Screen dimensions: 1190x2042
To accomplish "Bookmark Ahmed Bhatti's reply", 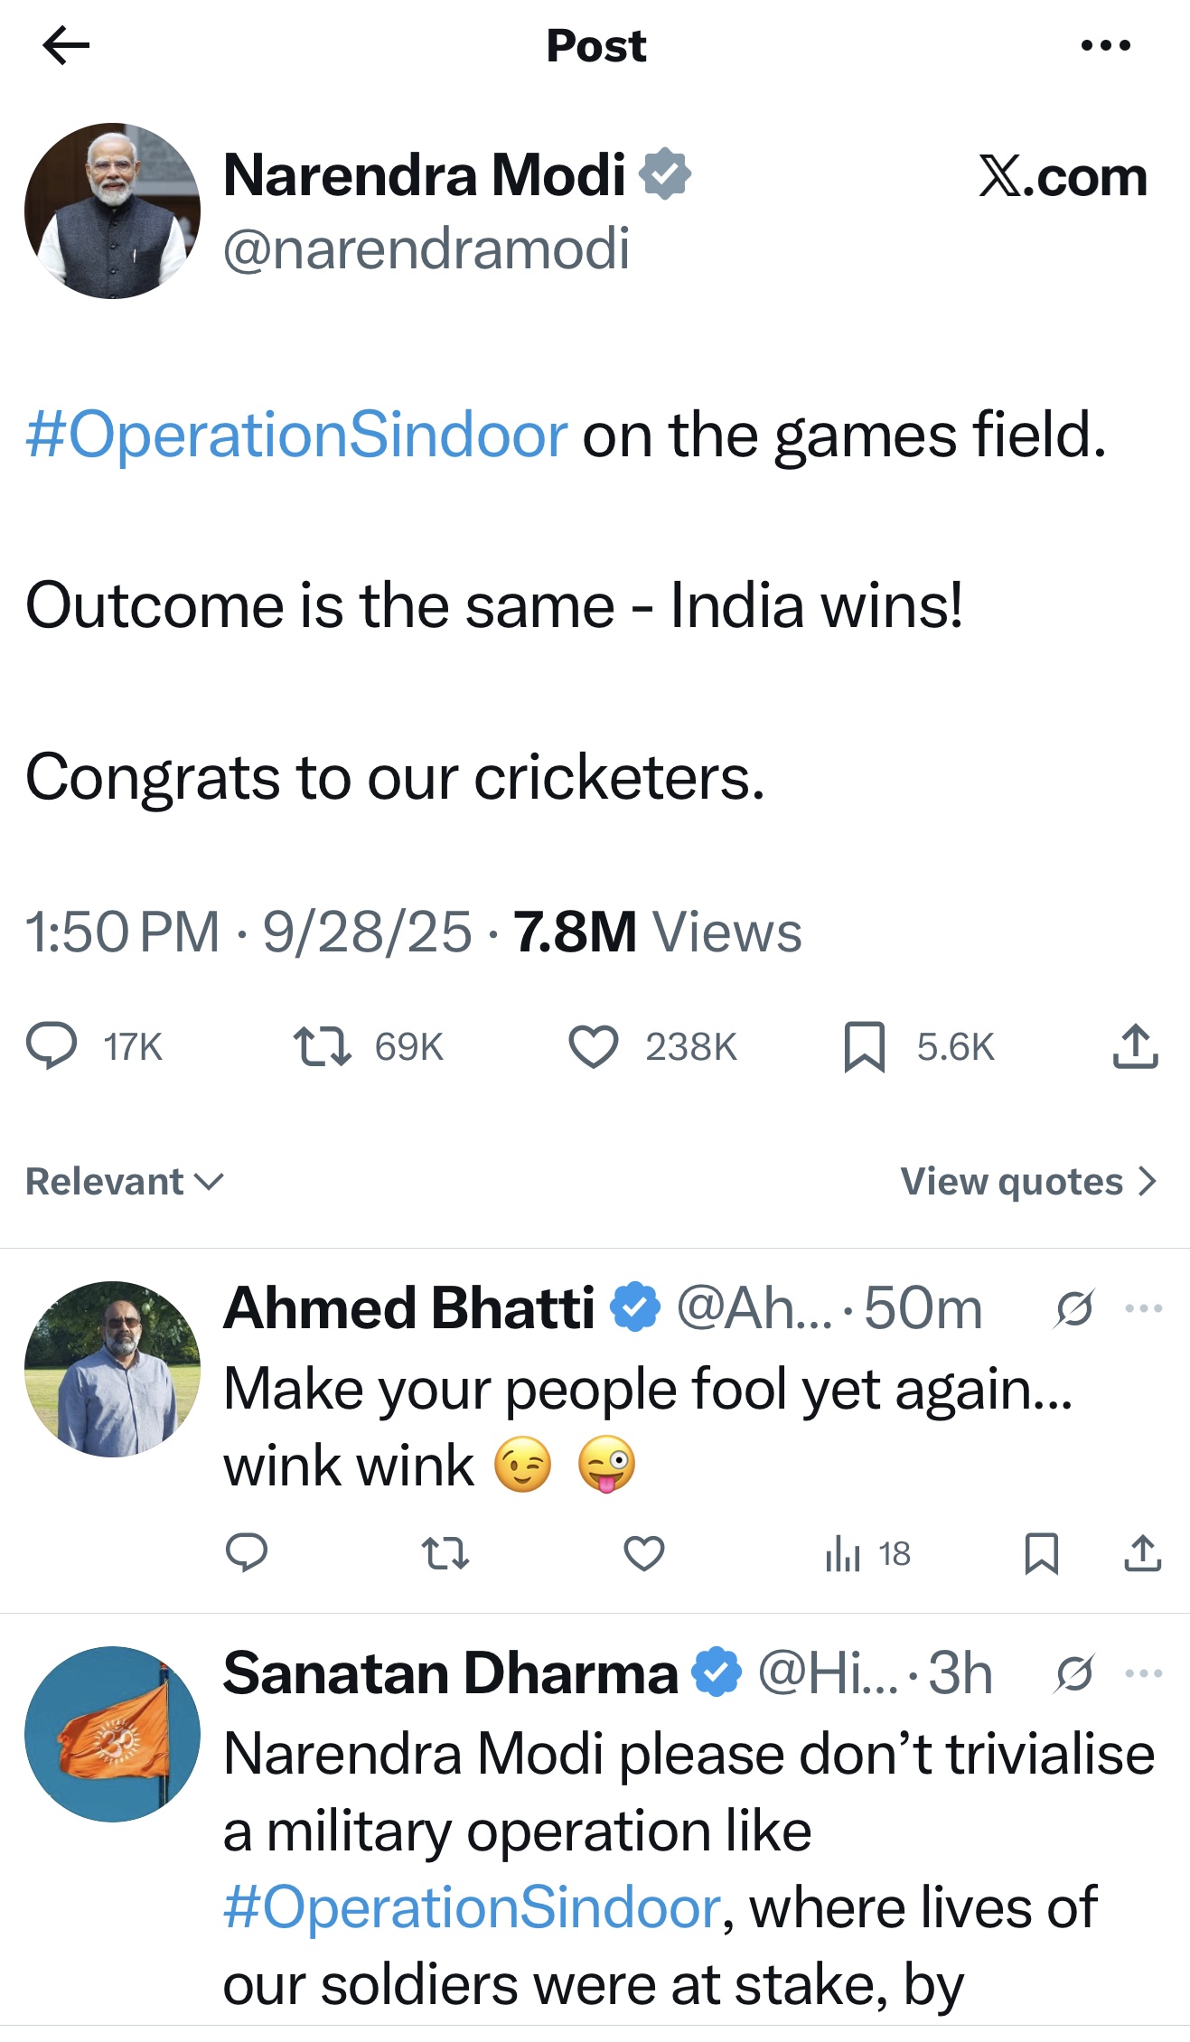I will (x=1041, y=1554).
